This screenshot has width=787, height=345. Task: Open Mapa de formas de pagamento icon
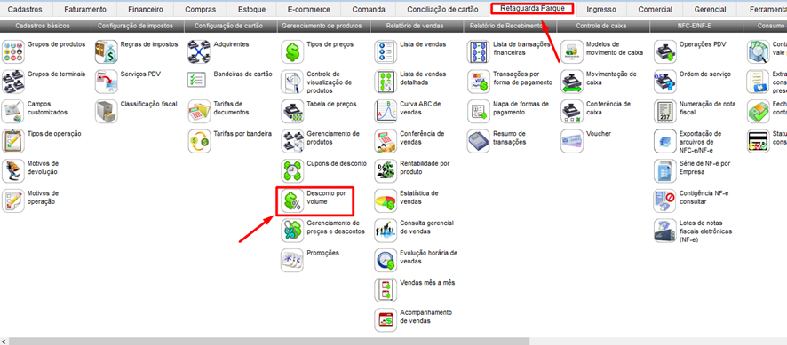[x=478, y=112]
